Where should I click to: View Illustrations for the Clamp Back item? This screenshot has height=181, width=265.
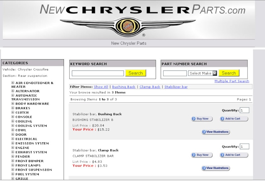[216, 168]
